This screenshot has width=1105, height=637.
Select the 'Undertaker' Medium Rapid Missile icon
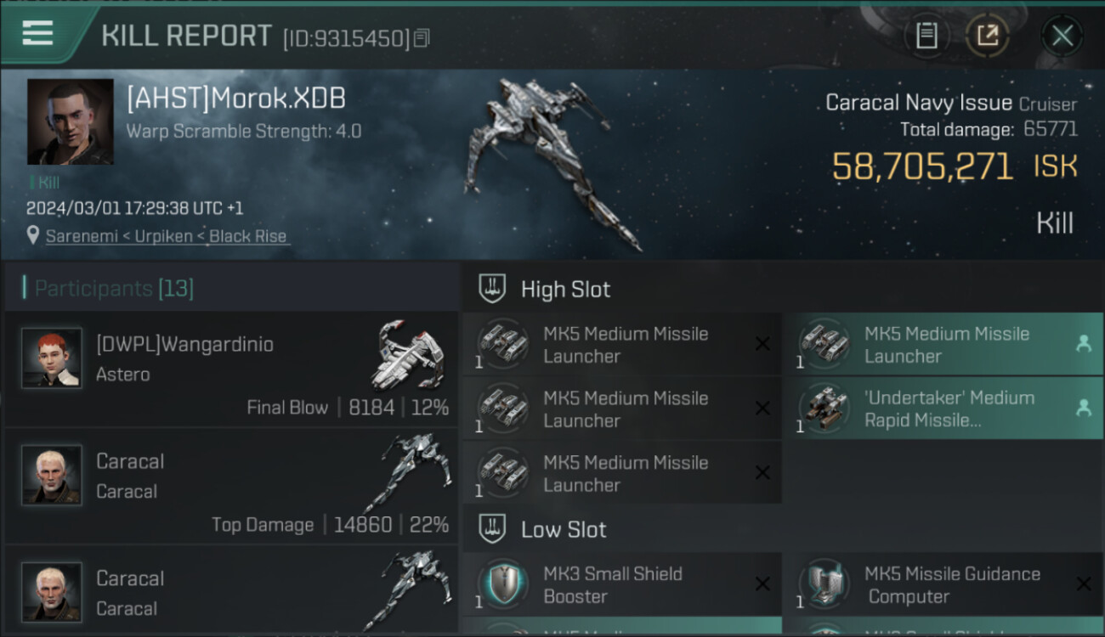[824, 409]
